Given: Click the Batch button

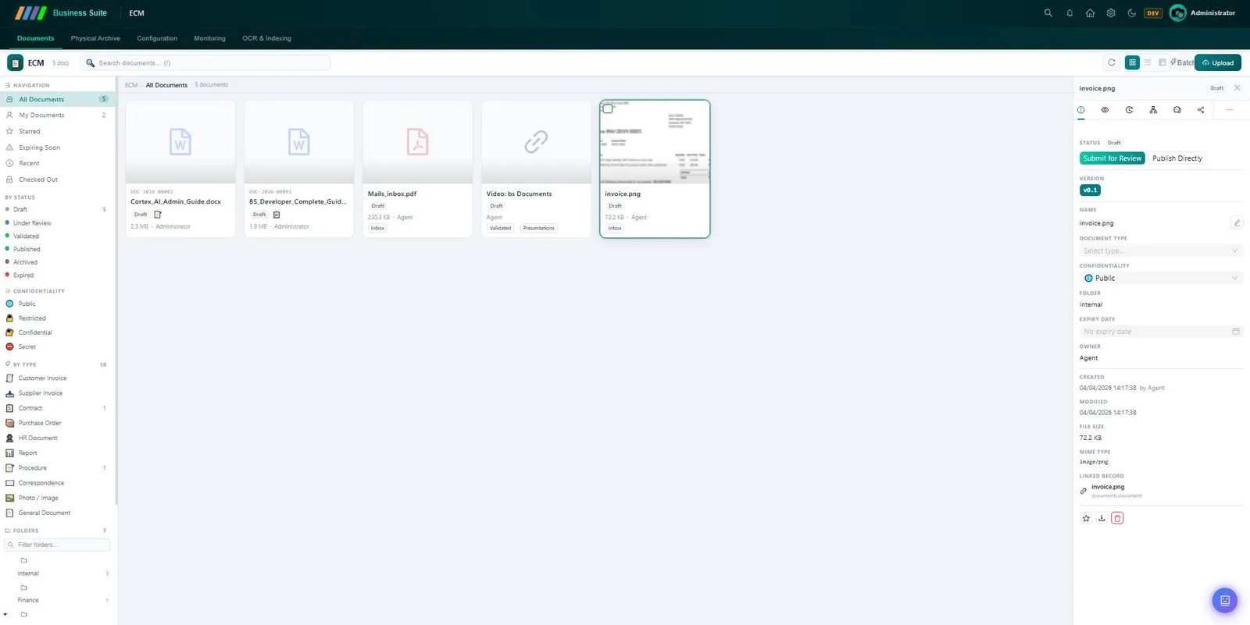Looking at the screenshot, I should pos(1182,62).
